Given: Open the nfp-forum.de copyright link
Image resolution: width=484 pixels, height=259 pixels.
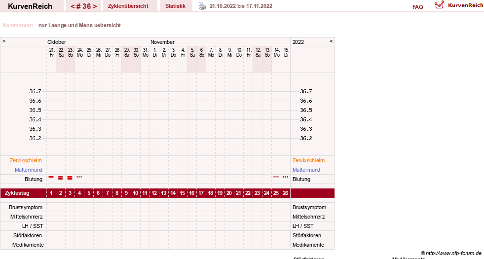Looking at the screenshot, I should pyautogui.click(x=451, y=253).
